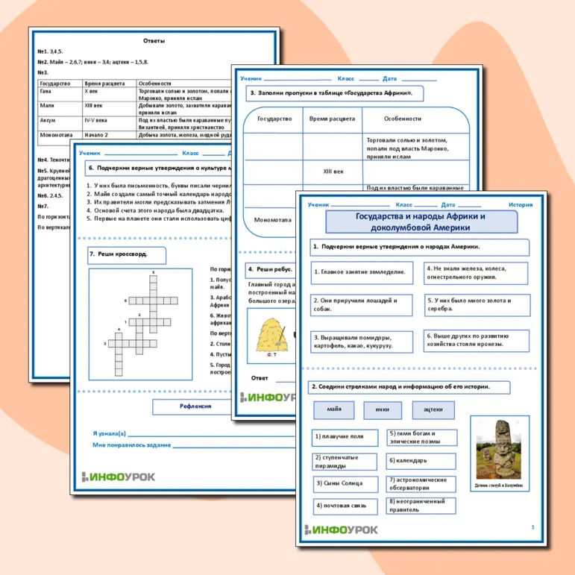Image resolution: width=575 pixels, height=575 pixels.
Task: Select statement '2. Они приручили лошадей и собак.'
Action: click(x=361, y=305)
